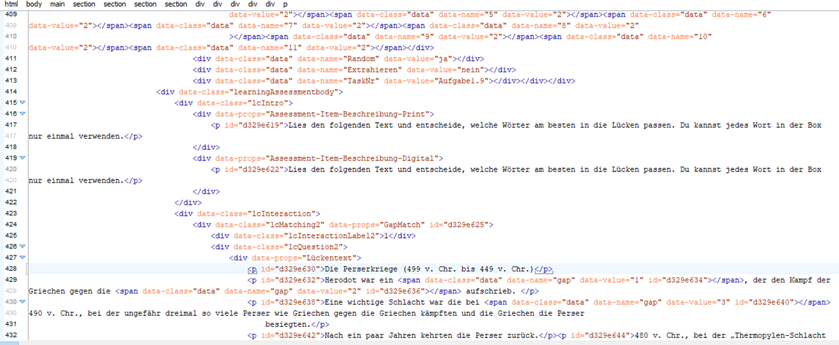The height and width of the screenshot is (345, 839).
Task: Click the "learningAssessmentbody" class value
Action: tap(285, 92)
